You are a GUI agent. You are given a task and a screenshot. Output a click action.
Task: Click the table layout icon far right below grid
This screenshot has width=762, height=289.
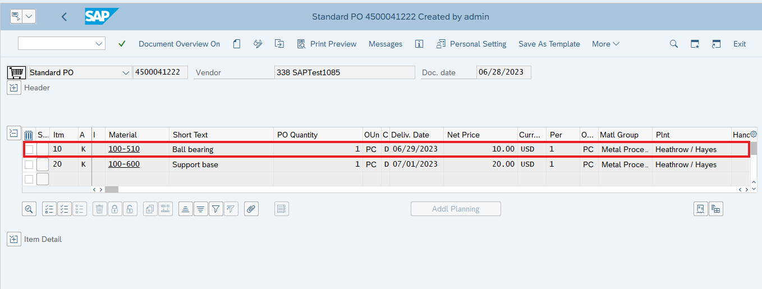tap(716, 209)
